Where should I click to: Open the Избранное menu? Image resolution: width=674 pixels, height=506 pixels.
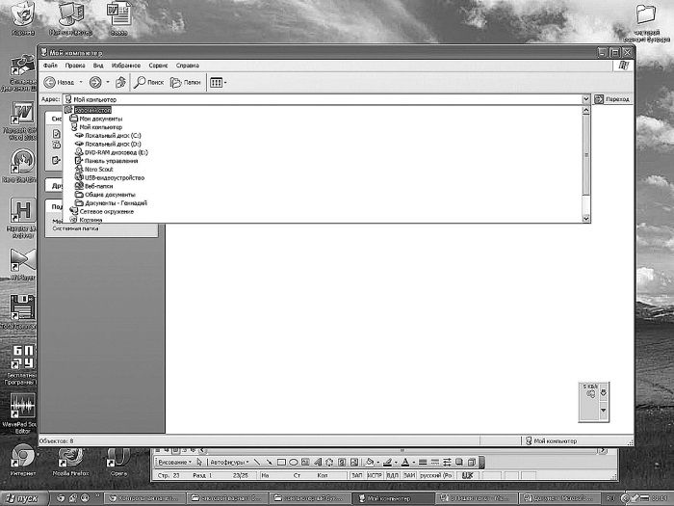tap(125, 66)
